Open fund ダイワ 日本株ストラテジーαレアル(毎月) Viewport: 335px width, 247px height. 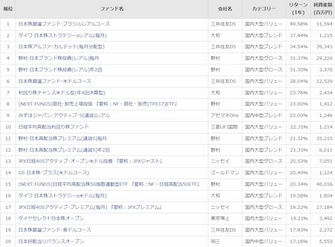(62, 35)
